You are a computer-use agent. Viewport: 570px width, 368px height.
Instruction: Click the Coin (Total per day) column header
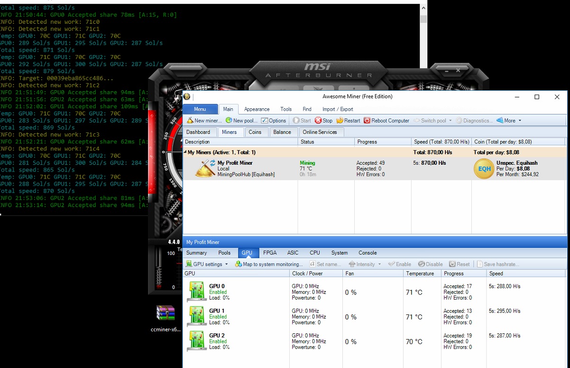pyautogui.click(x=519, y=142)
